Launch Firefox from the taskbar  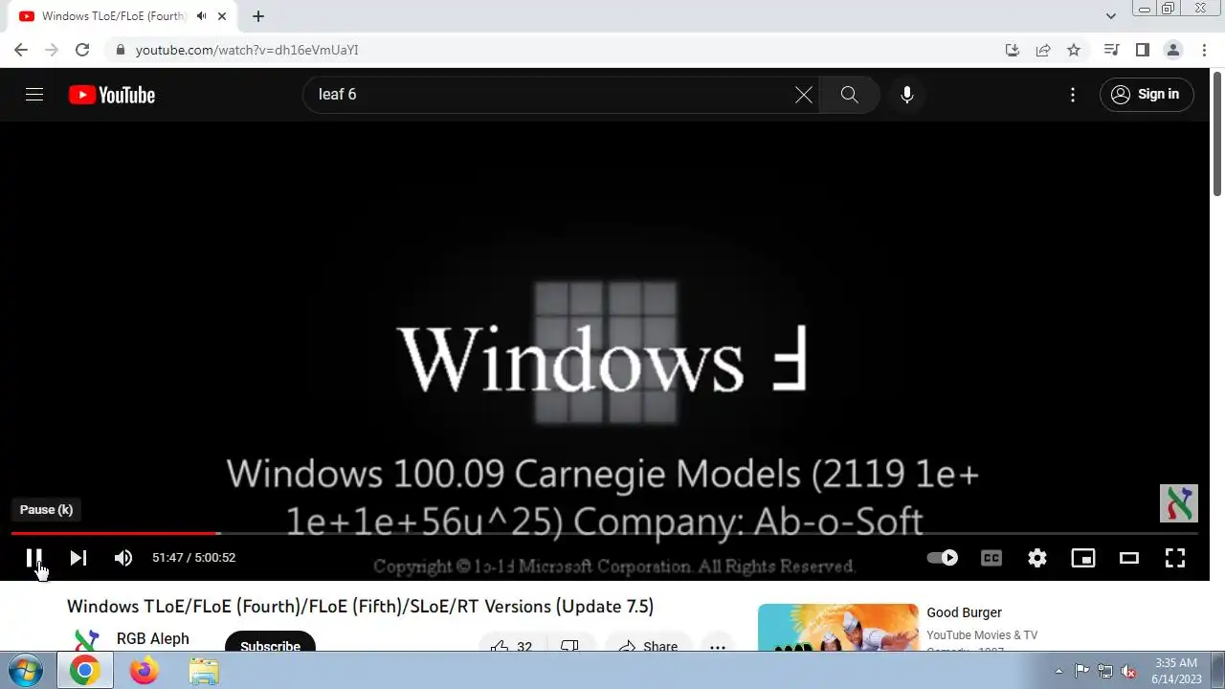click(145, 671)
